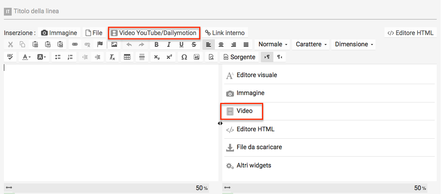Click the spell check ABC icon
The image size is (441, 194).
10,57
